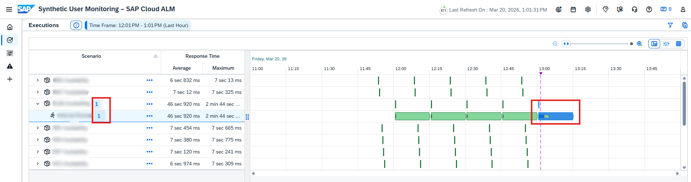Open the filter funnel icon

[x=670, y=25]
